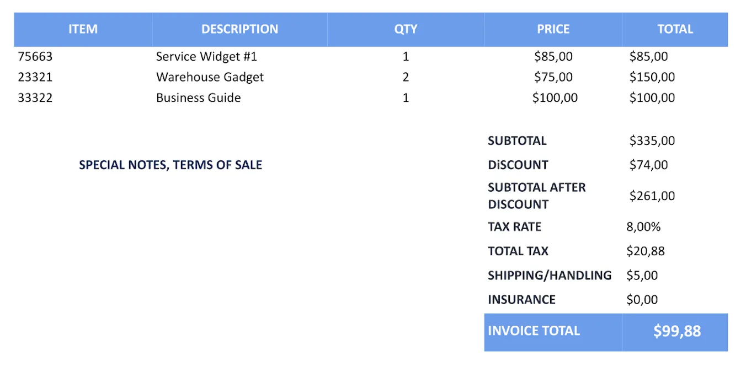The width and height of the screenshot is (746, 367).
Task: Select the INSURANCE amount $0,00
Action: [x=642, y=300]
